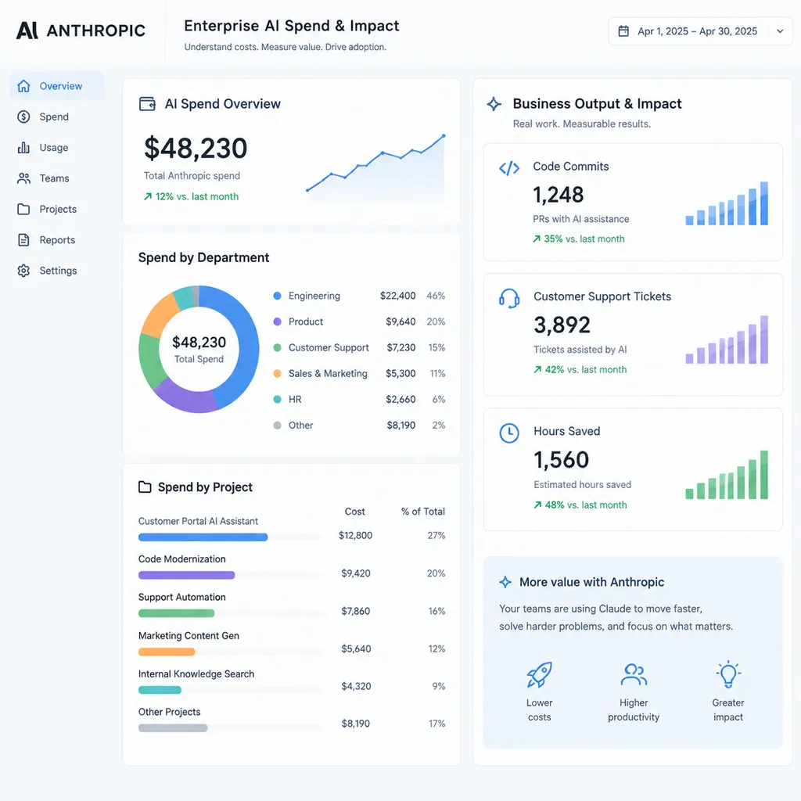The width and height of the screenshot is (801, 801).
Task: Click the calendar icon in date picker
Action: click(623, 31)
